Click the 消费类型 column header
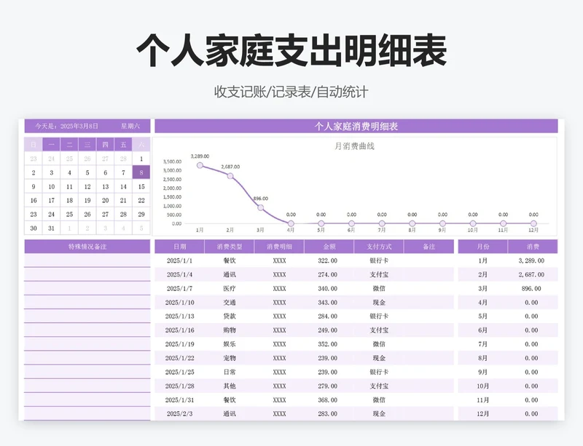 click(x=230, y=247)
